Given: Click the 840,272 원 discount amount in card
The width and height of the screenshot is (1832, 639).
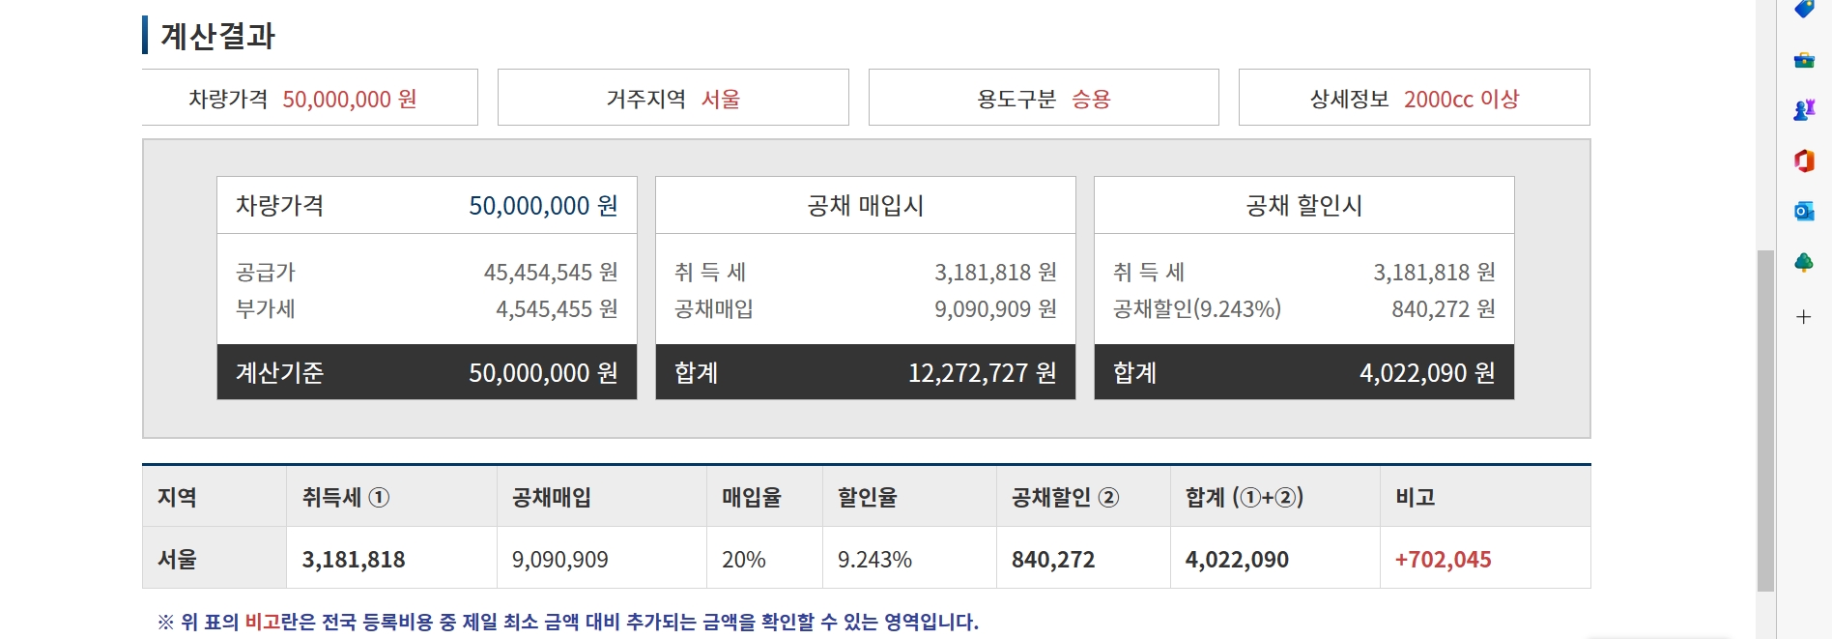Looking at the screenshot, I should [1444, 309].
